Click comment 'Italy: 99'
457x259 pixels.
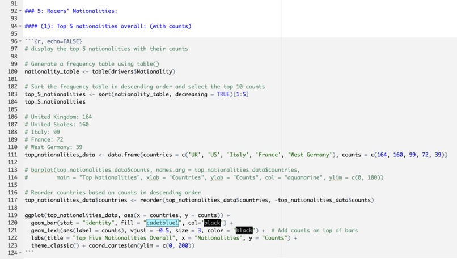click(45, 132)
